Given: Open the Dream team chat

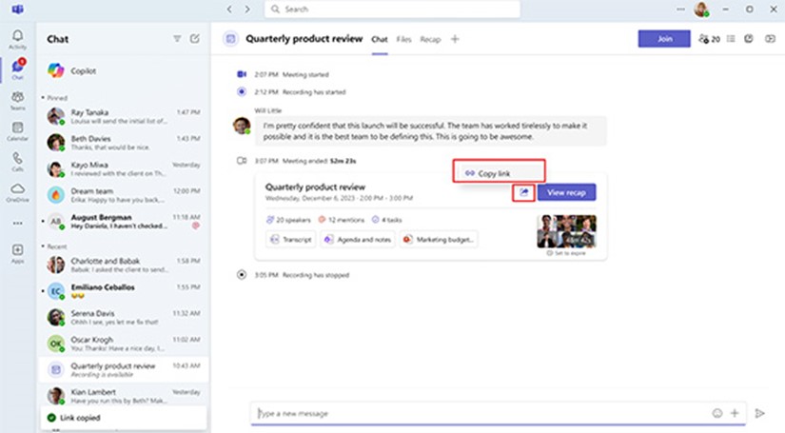Looking at the screenshot, I should point(123,195).
